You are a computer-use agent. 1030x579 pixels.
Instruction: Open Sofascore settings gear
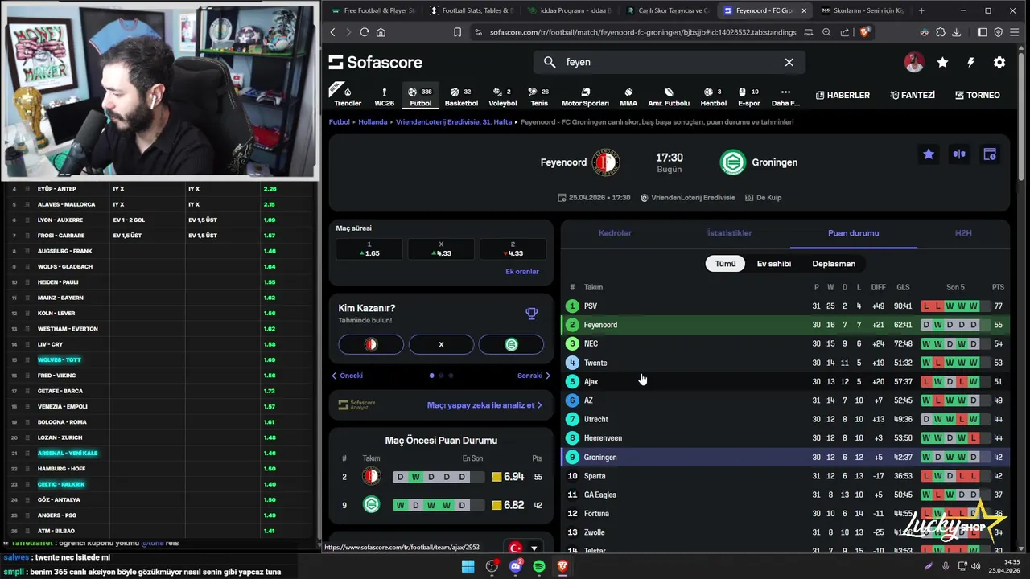(999, 62)
